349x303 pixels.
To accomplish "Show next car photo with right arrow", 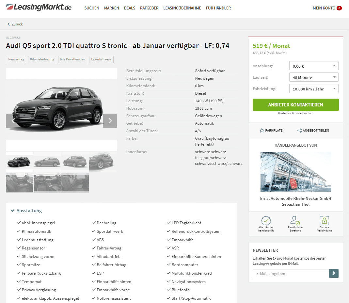I will coord(110,121).
